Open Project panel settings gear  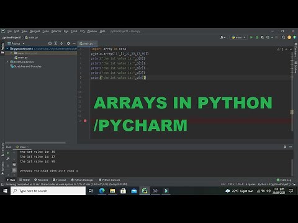point(68,43)
